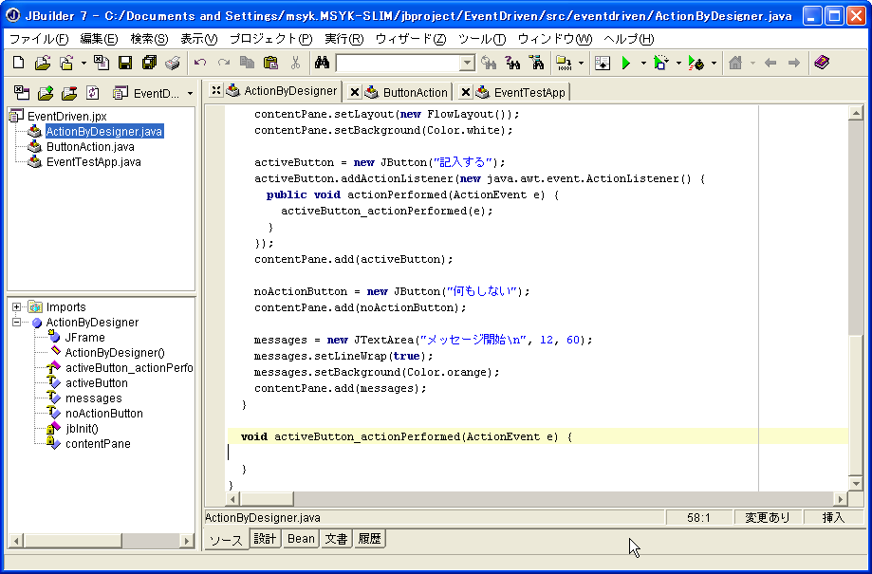The width and height of the screenshot is (872, 574).
Task: Select ButtonAction.java in project tree
Action: pos(90,147)
